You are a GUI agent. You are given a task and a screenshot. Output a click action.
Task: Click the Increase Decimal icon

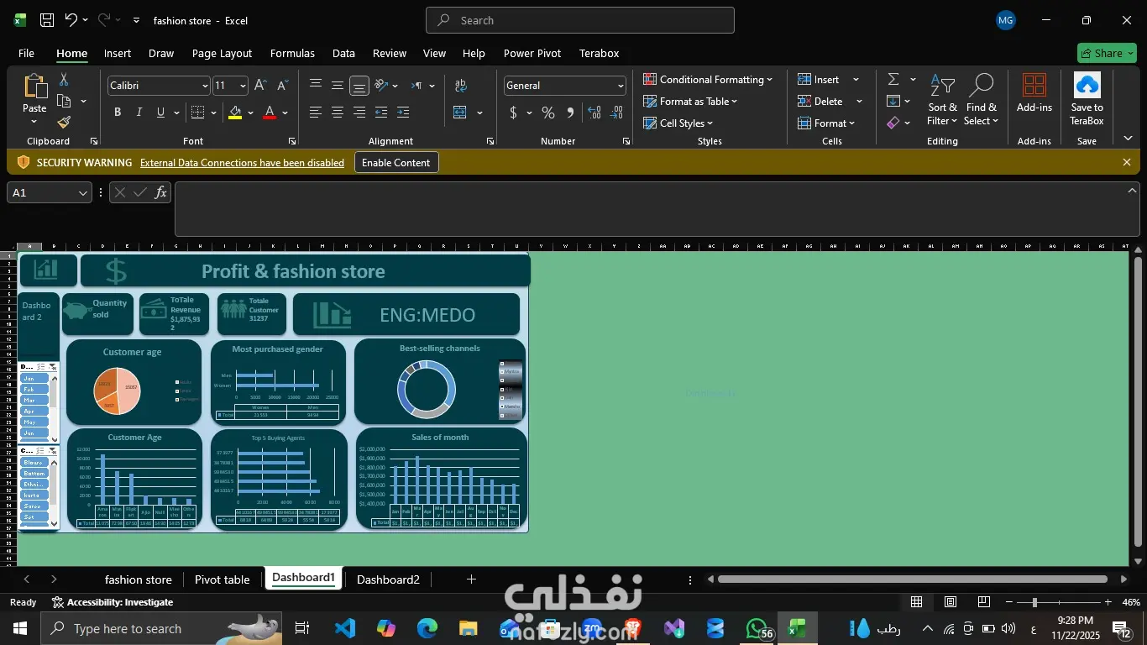(x=594, y=113)
